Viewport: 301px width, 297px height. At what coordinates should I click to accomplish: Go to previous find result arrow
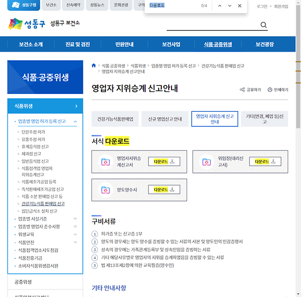[220, 6]
